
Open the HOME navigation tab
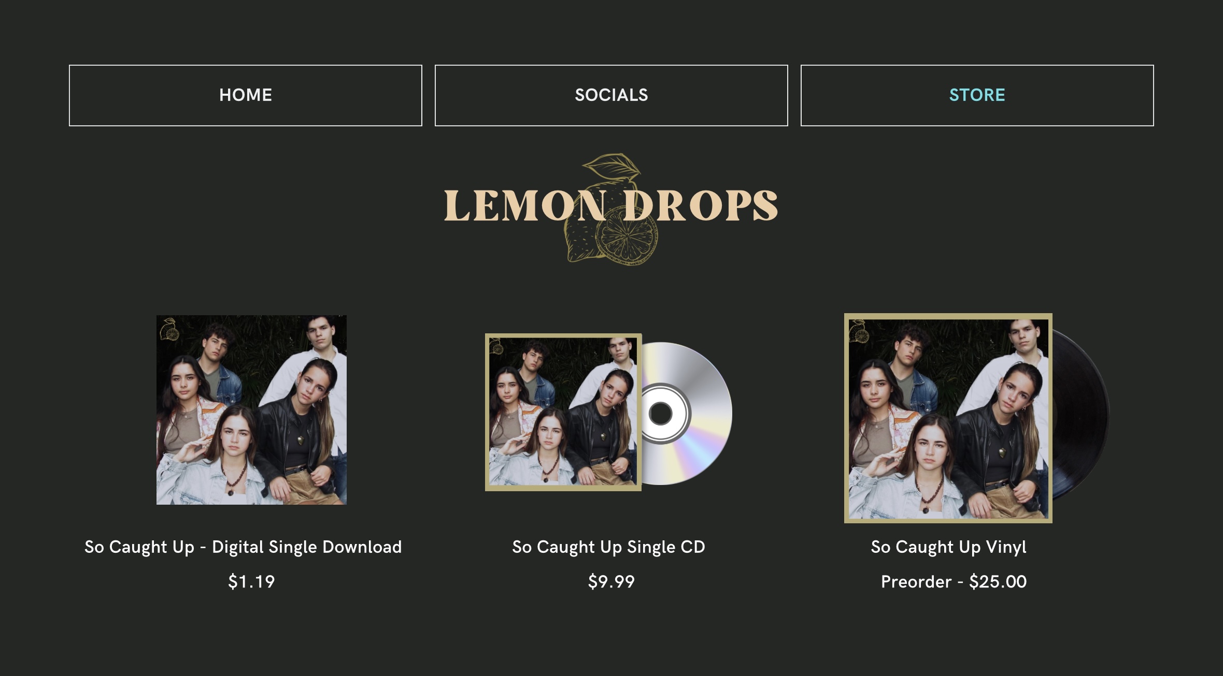point(246,95)
